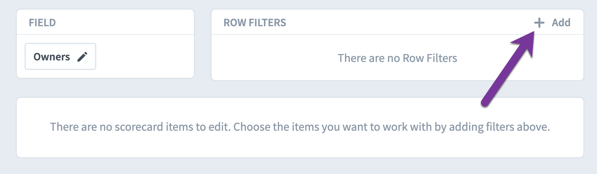Change the field using the pencil
This screenshot has width=597, height=174.
coord(82,57)
